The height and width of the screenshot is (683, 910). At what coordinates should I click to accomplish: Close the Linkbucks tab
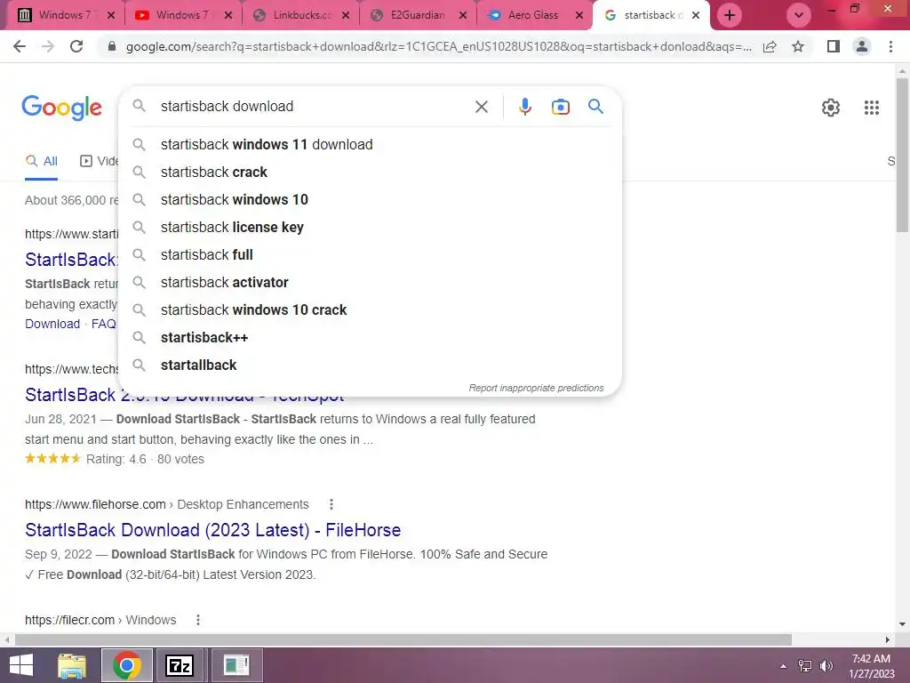coord(346,15)
